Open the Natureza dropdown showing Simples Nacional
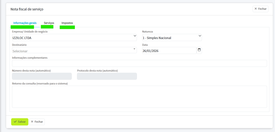This screenshot has height=132, width=275. point(172,37)
